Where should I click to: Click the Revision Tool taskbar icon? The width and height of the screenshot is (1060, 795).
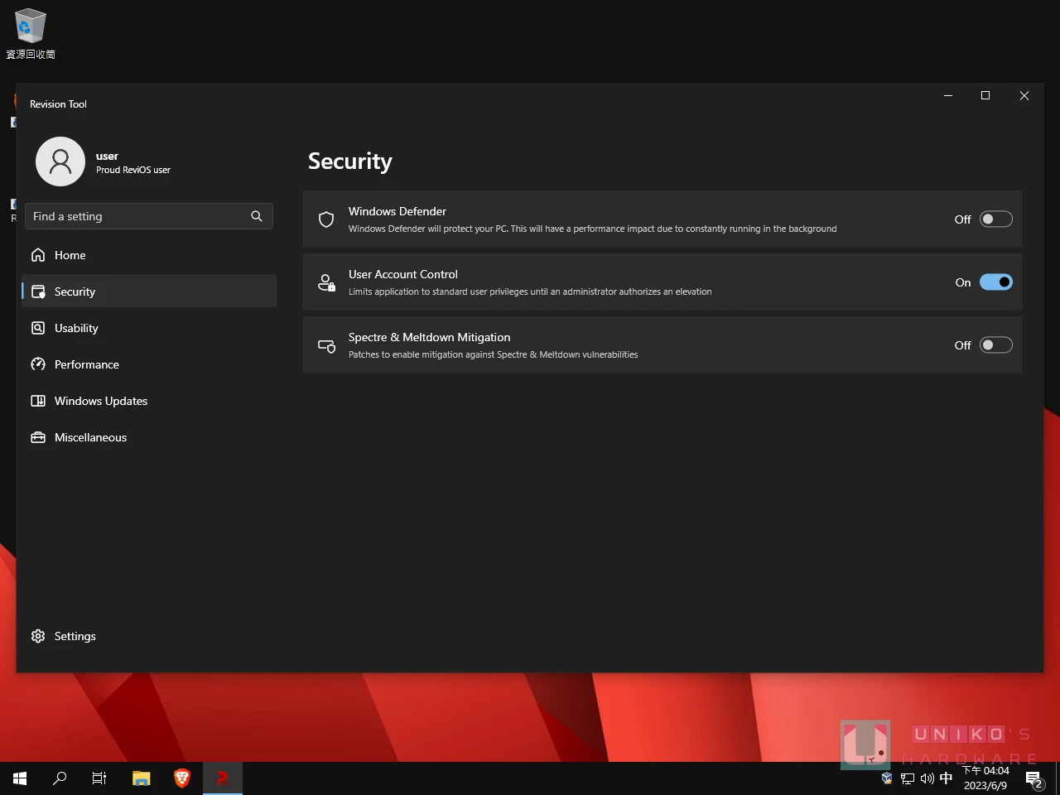pyautogui.click(x=222, y=778)
